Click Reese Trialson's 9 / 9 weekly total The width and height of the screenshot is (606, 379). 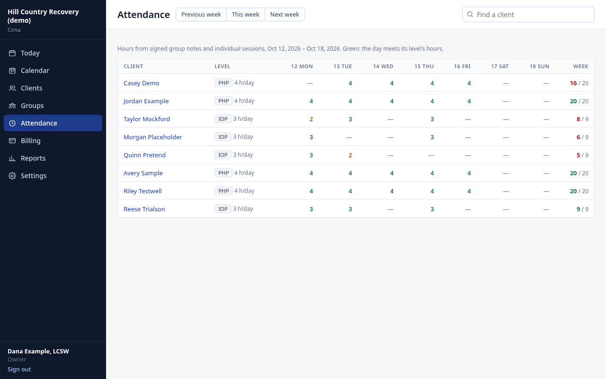(x=582, y=209)
